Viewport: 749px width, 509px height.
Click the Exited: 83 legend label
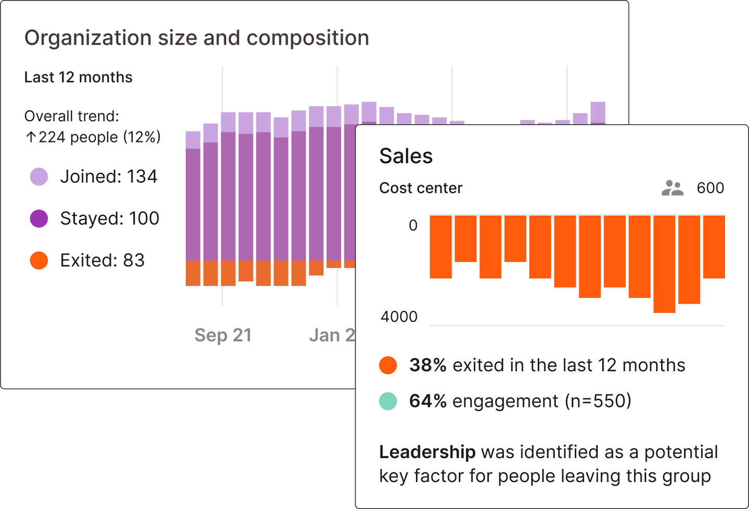pos(102,260)
